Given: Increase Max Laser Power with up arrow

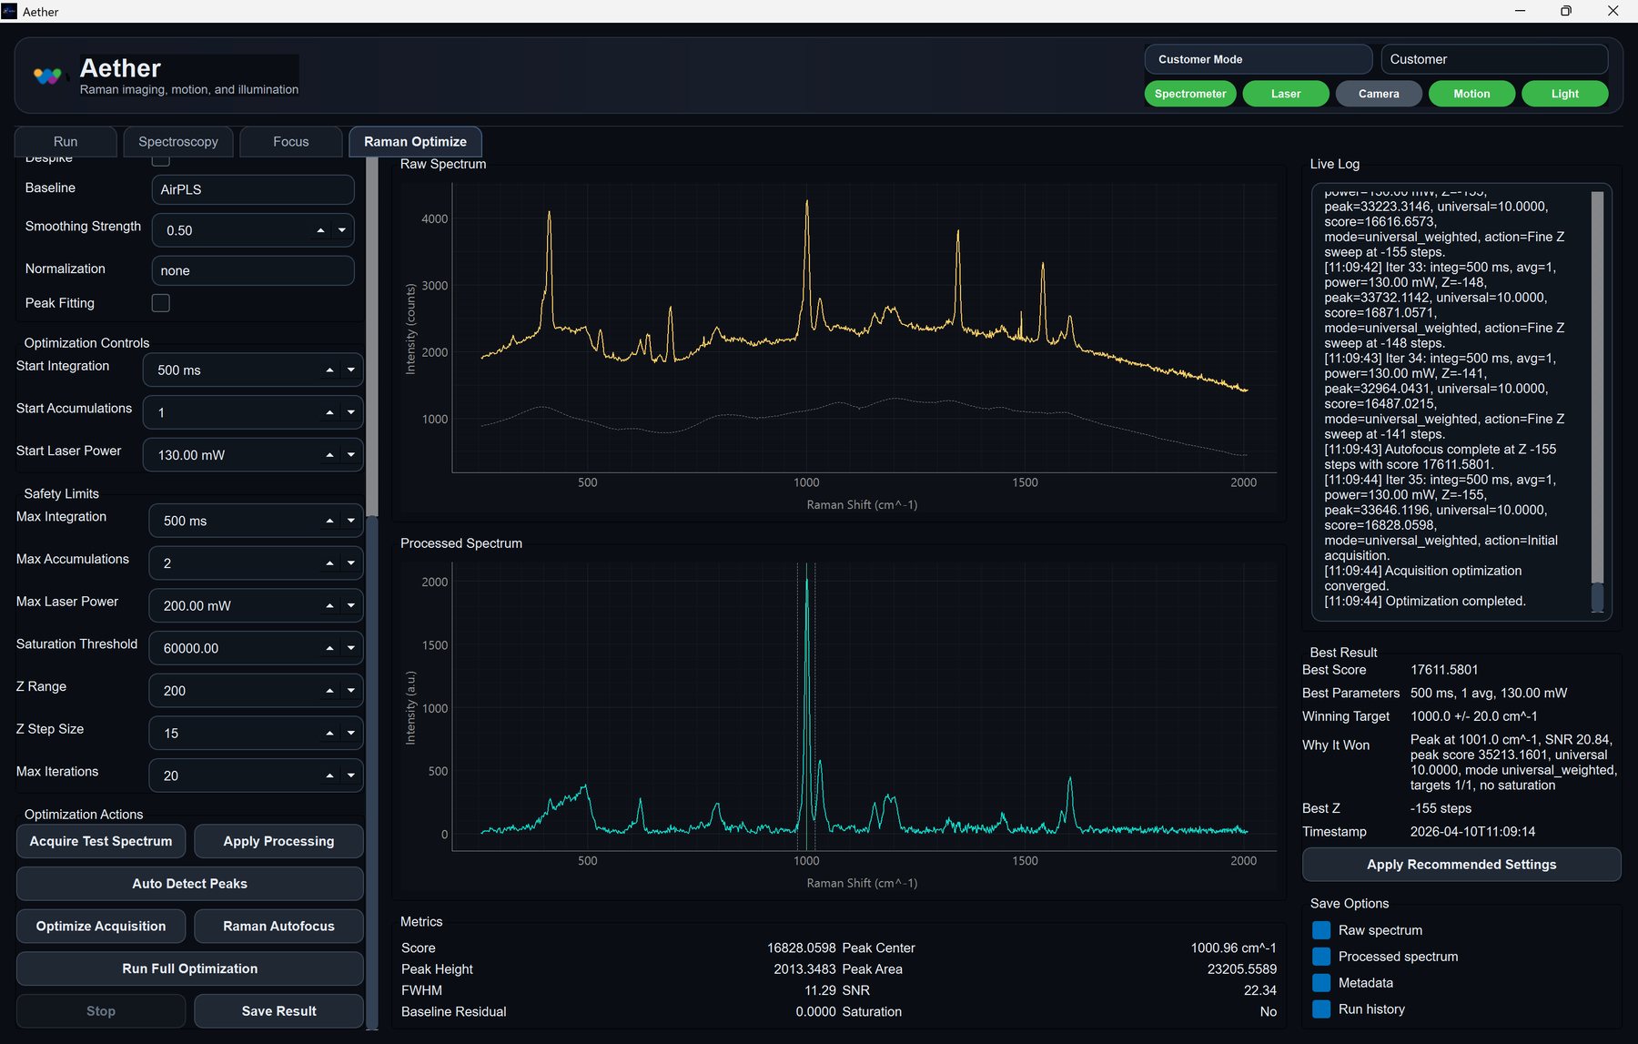Looking at the screenshot, I should coord(329,606).
